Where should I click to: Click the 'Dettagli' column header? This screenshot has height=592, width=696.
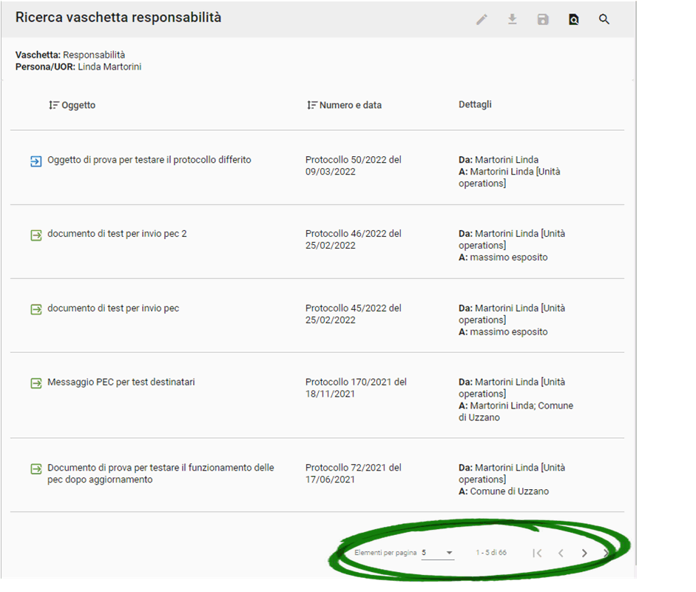click(475, 104)
